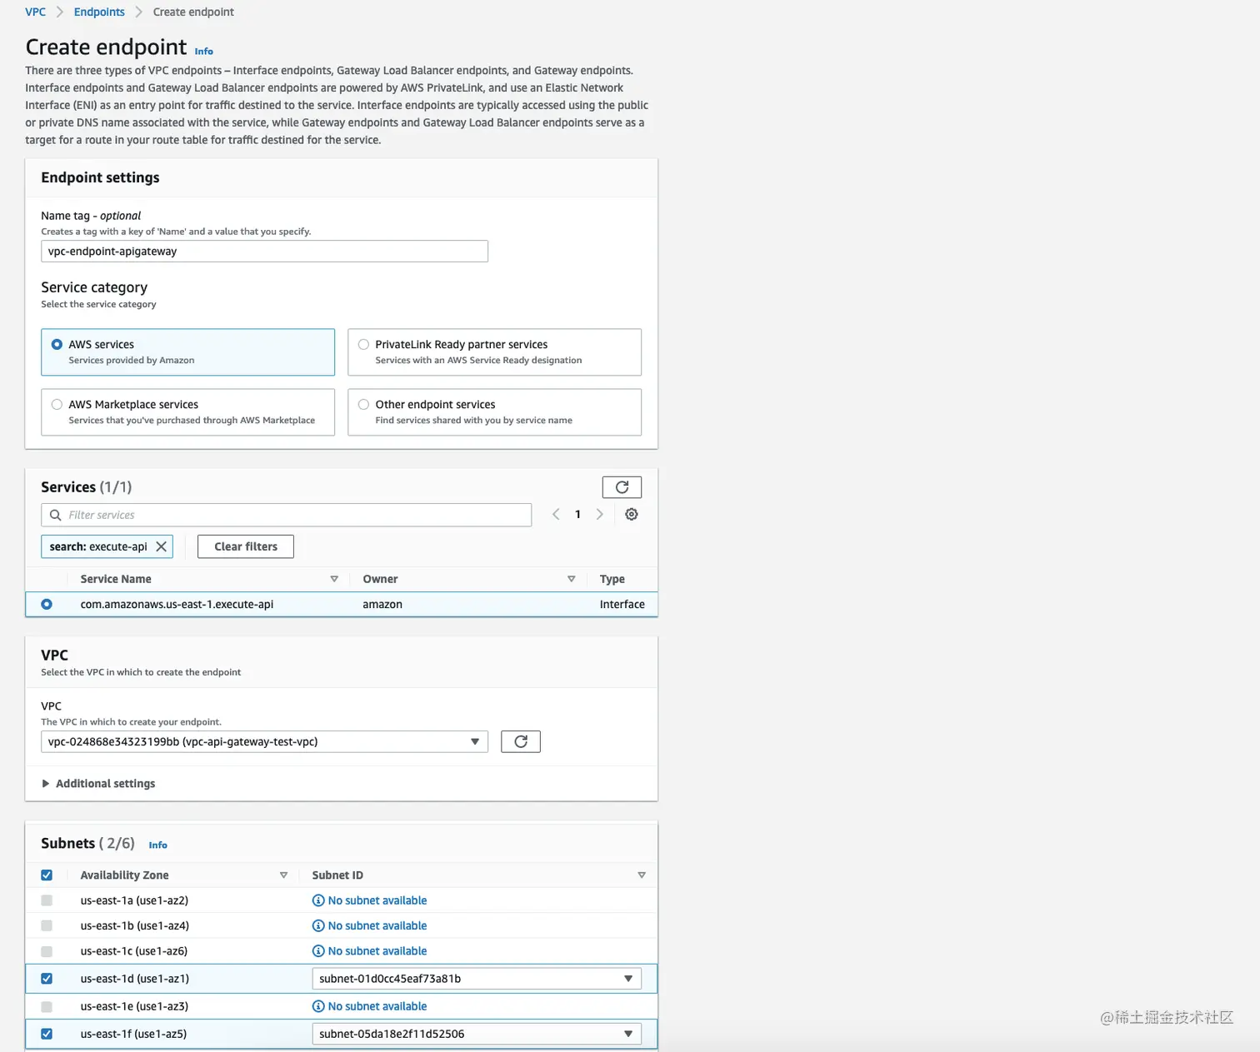The height and width of the screenshot is (1052, 1260).
Task: Click info icon for us-east-1e subnet
Action: tap(318, 1006)
